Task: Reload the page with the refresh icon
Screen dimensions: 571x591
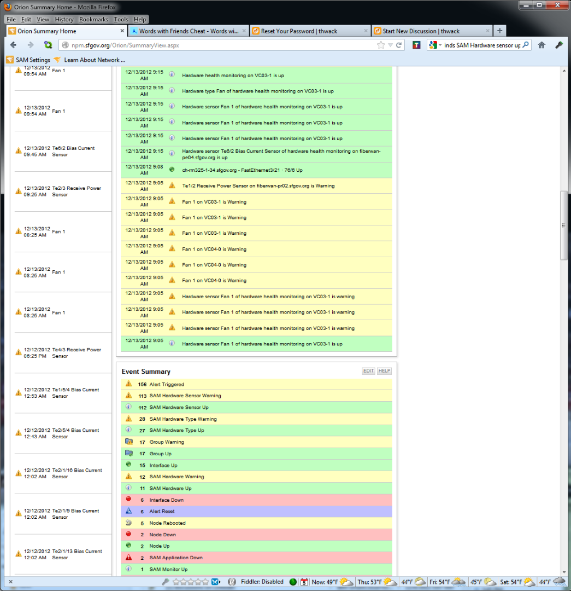Action: tap(399, 45)
